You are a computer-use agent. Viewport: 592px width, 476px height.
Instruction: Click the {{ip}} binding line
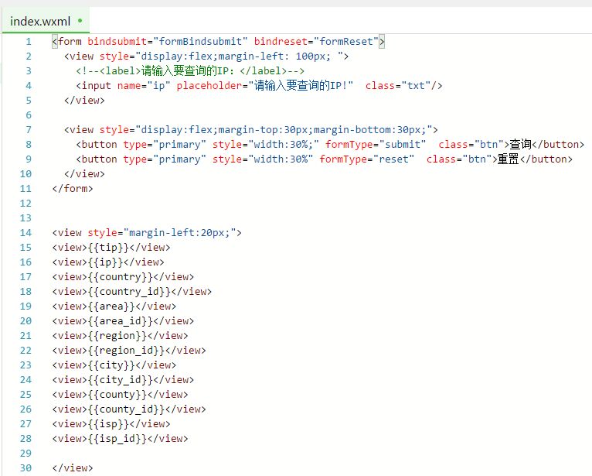click(108, 262)
